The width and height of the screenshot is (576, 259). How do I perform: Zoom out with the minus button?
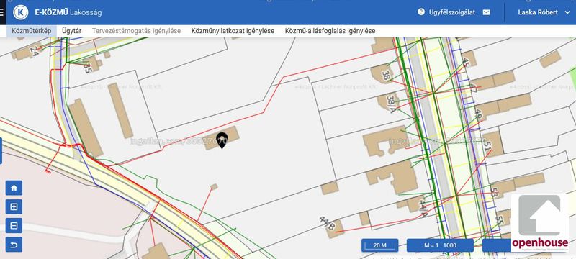click(14, 226)
